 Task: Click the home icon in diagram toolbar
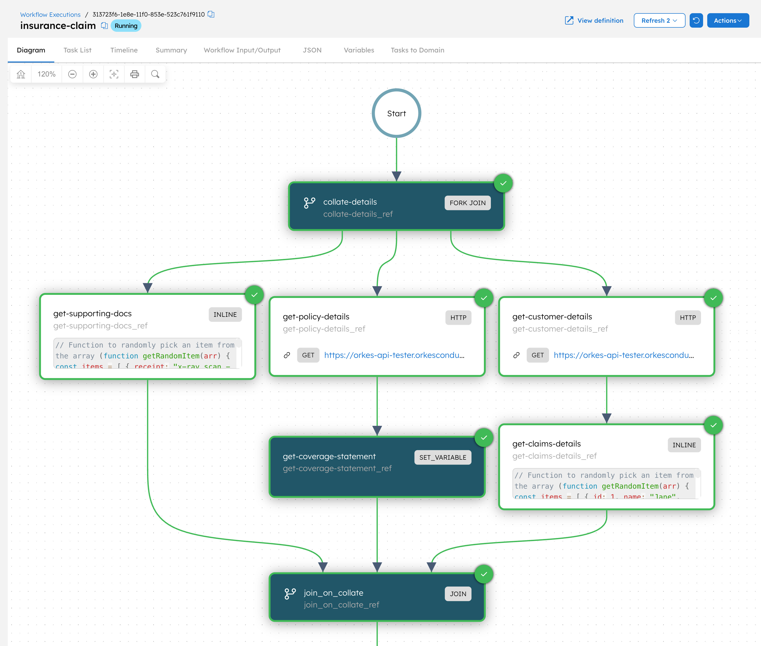(21, 74)
